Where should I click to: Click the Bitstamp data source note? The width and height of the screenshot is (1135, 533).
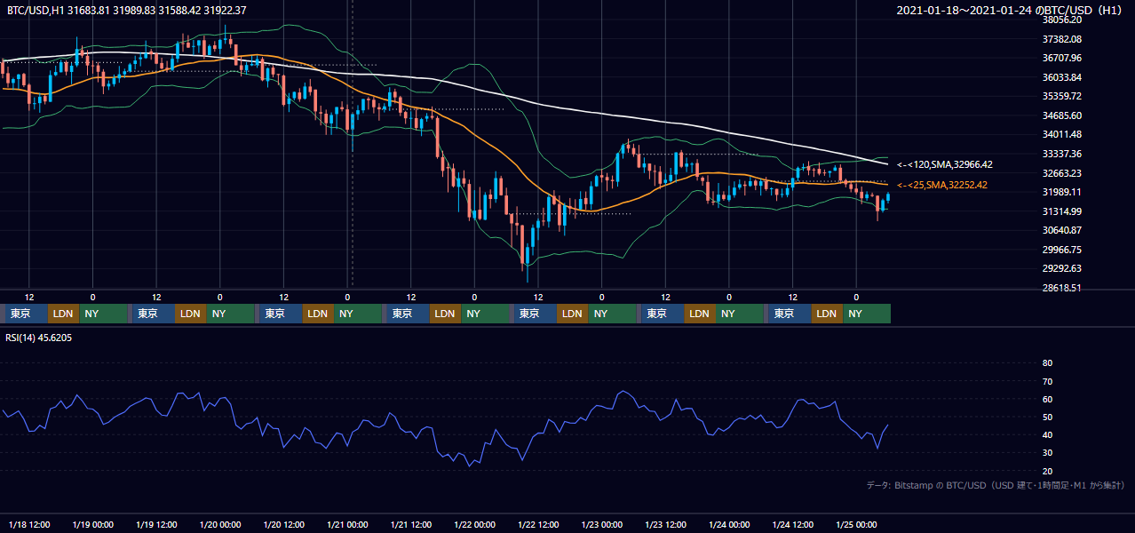(x=995, y=485)
